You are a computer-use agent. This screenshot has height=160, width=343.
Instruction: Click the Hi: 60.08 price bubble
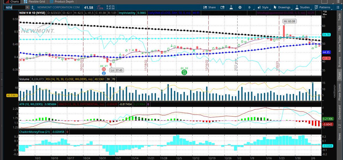[289, 21]
